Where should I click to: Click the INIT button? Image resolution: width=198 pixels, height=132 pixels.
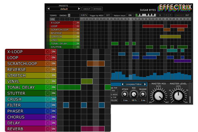coord(187,15)
